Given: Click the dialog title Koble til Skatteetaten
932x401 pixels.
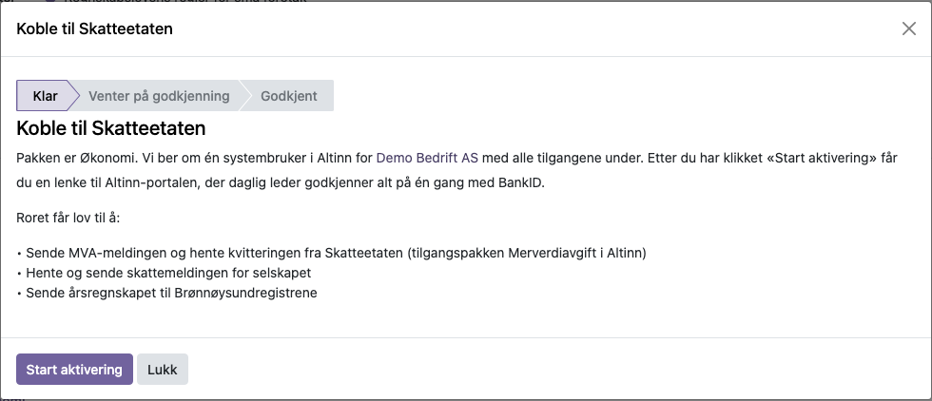Looking at the screenshot, I should click(94, 29).
